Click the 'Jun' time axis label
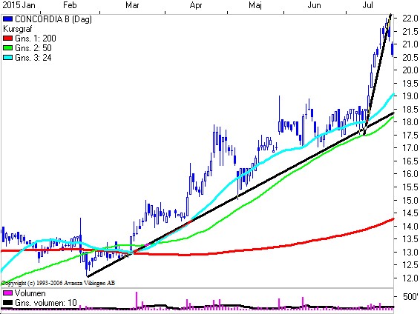 pos(314,5)
